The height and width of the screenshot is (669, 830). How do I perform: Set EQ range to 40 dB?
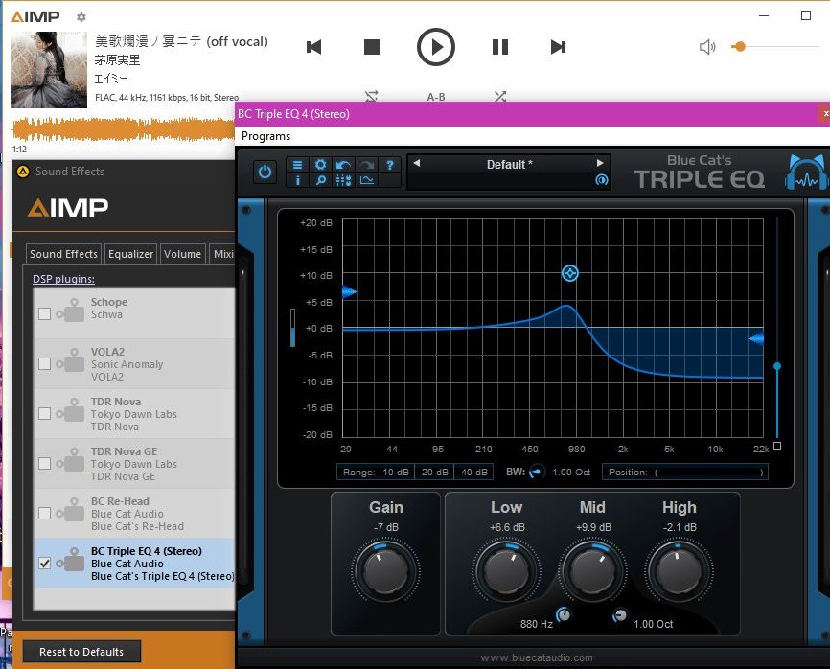coord(473,472)
